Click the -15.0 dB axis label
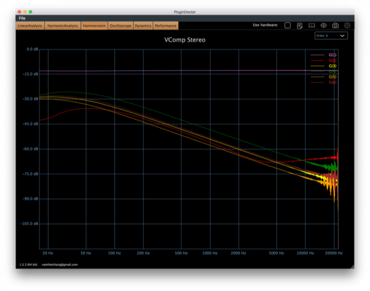 point(30,74)
